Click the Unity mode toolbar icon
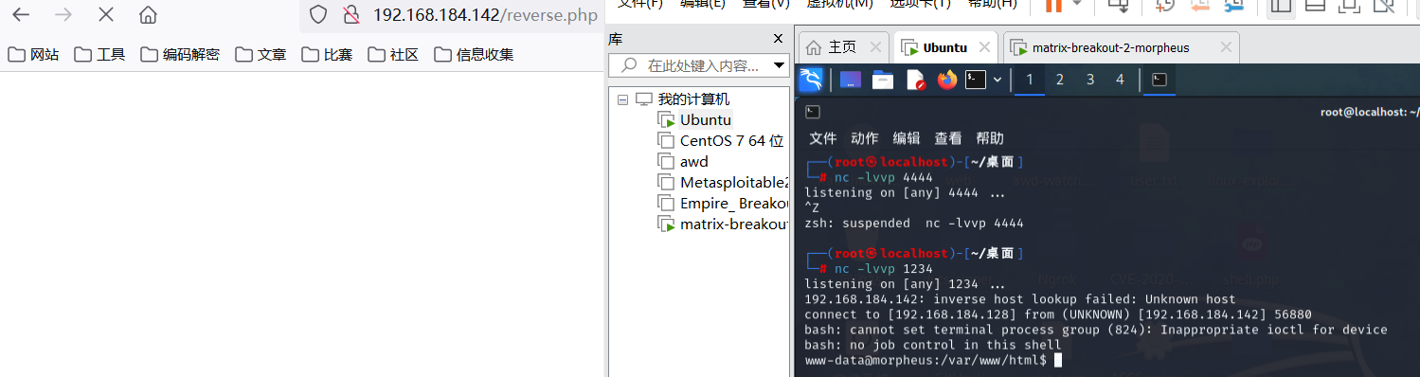This screenshot has height=377, width=1420. click(x=1384, y=6)
